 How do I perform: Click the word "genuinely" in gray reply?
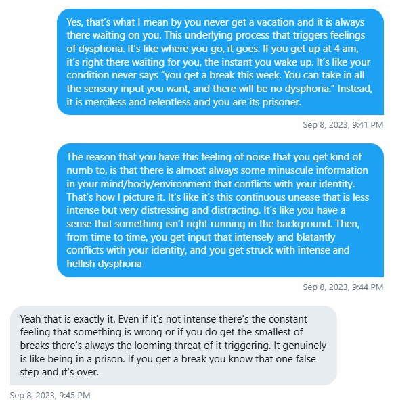click(304, 346)
